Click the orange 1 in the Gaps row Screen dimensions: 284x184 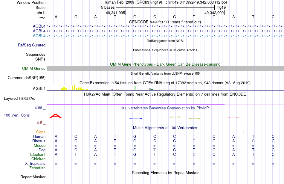[x=244, y=132]
